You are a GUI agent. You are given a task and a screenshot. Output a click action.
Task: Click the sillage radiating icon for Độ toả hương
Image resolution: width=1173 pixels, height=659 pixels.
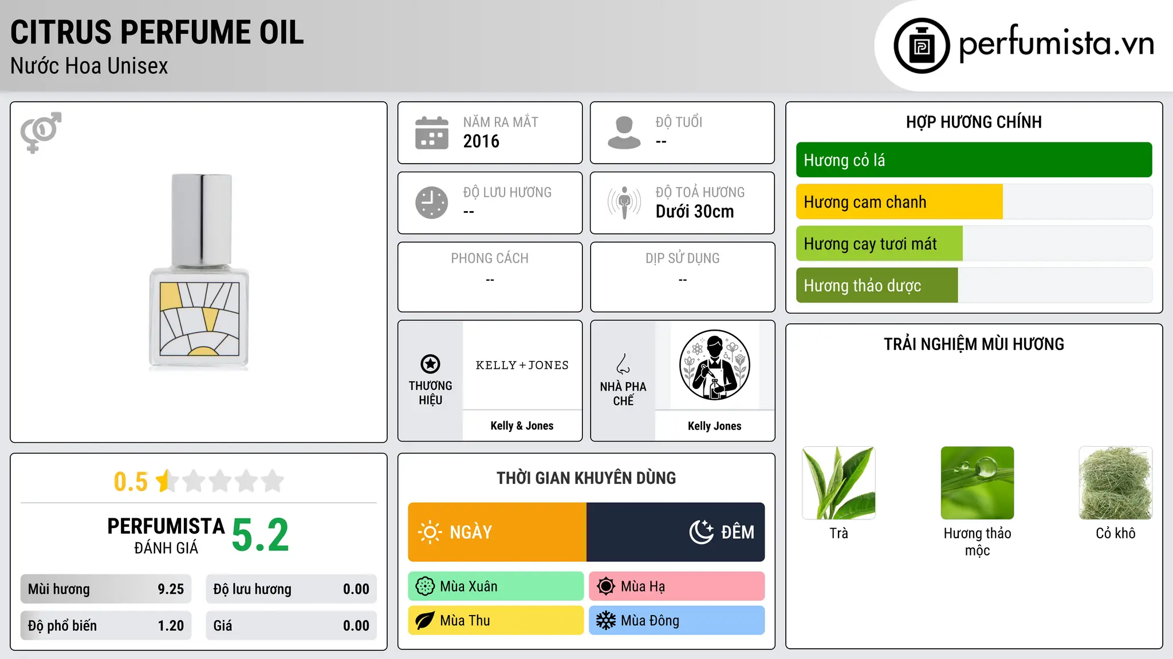[624, 203]
